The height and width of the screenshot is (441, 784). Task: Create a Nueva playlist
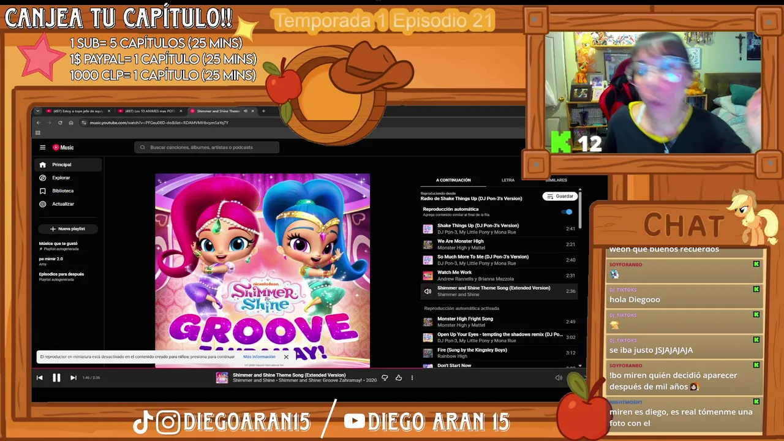(x=67, y=228)
